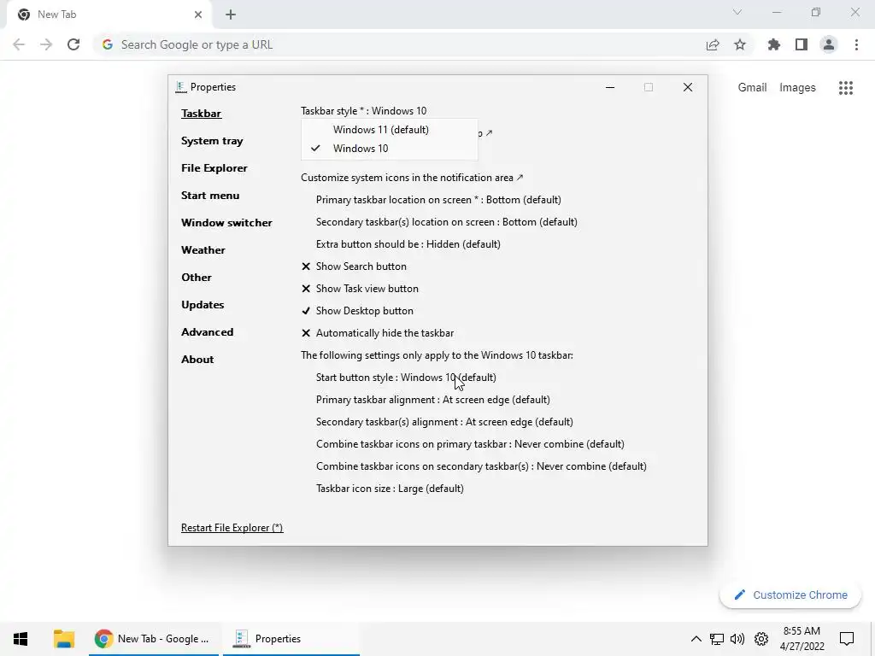Change Taskbar icon size setting
875x656 pixels.
(x=390, y=489)
